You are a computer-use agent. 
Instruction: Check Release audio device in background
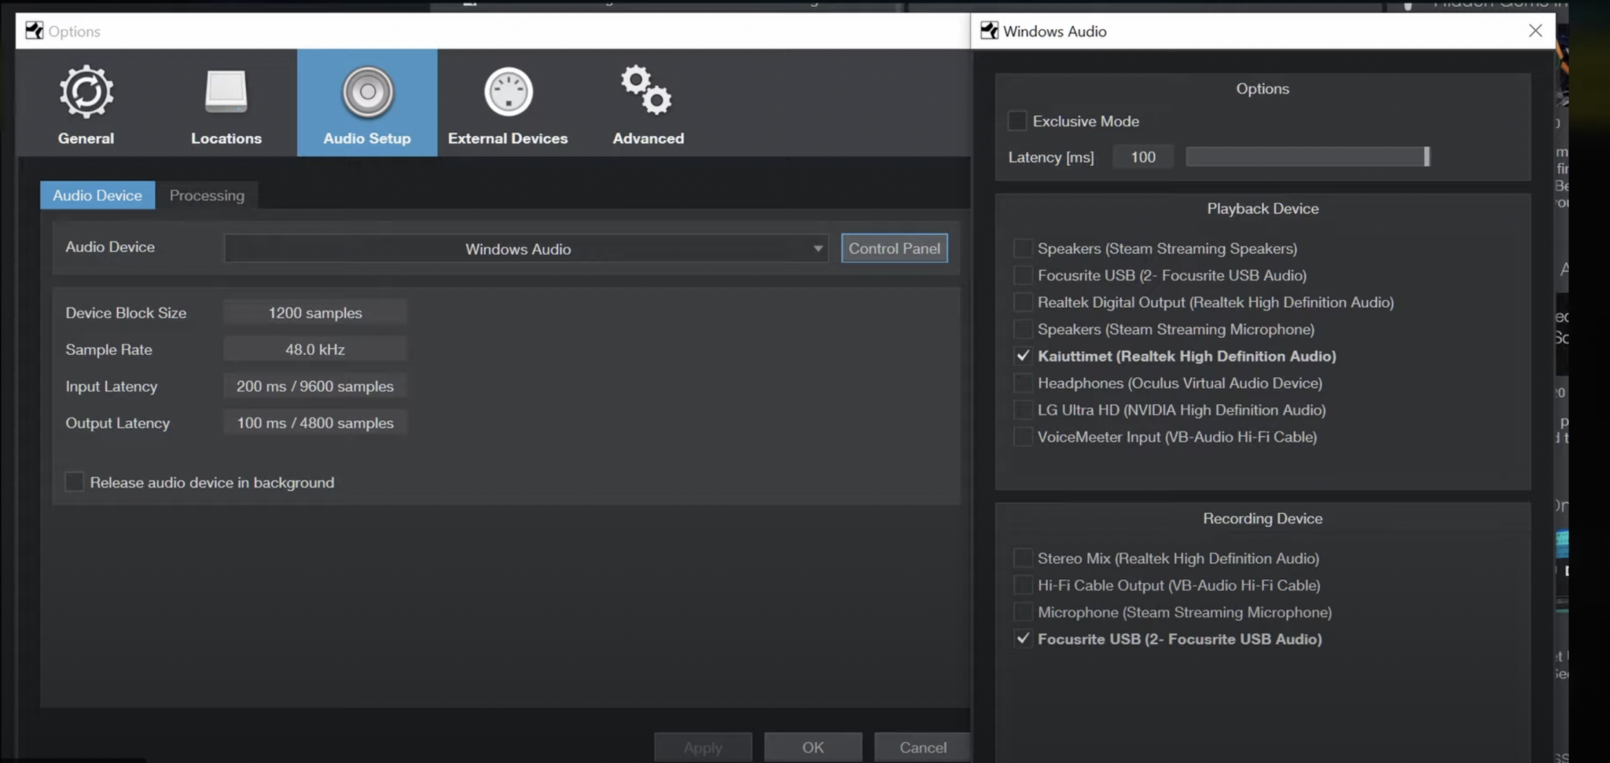pyautogui.click(x=75, y=482)
